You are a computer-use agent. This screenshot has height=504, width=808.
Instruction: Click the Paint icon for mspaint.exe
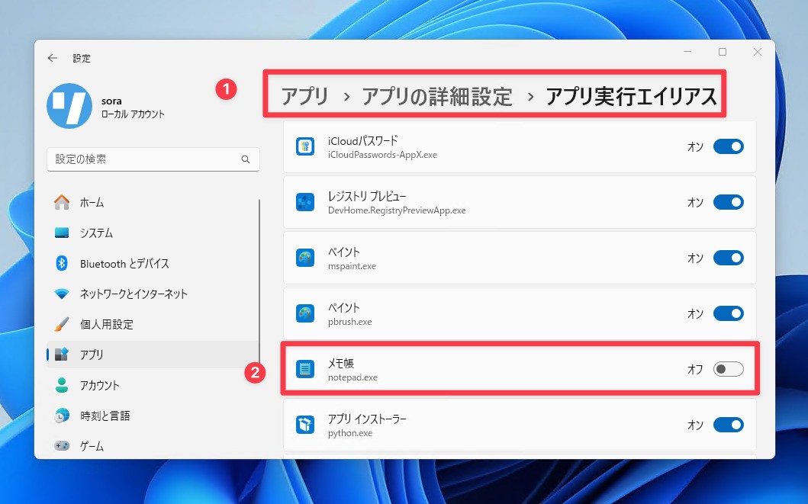(x=305, y=258)
